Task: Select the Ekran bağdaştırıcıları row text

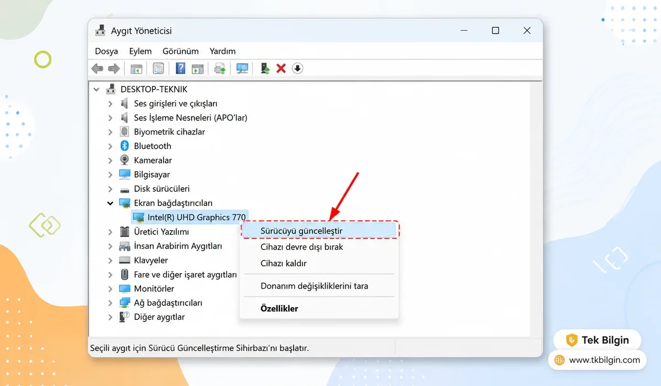Action: pos(173,203)
